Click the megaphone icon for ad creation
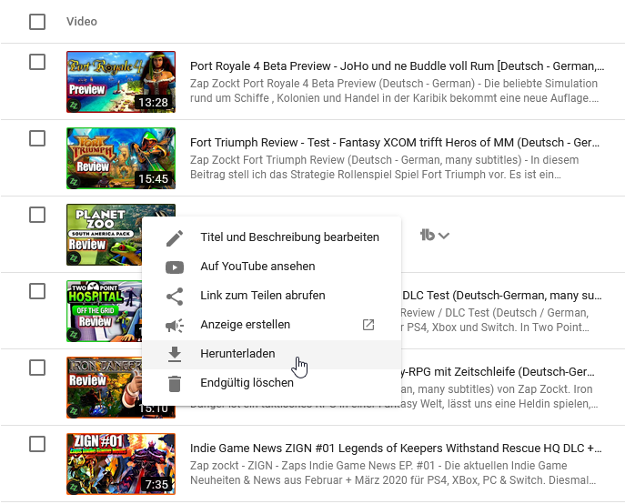The width and height of the screenshot is (625, 504). tap(175, 326)
